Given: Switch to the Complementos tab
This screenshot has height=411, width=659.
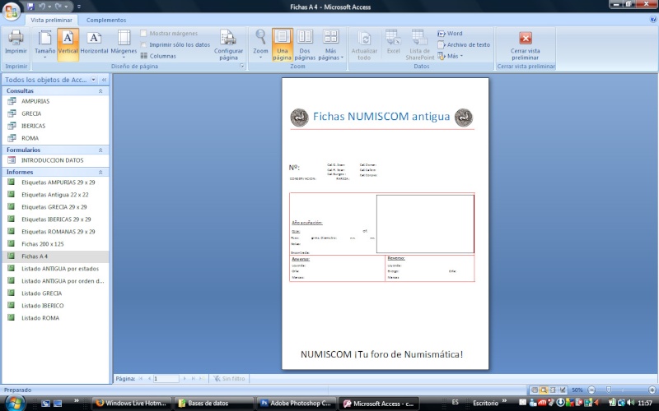Looking at the screenshot, I should (106, 20).
